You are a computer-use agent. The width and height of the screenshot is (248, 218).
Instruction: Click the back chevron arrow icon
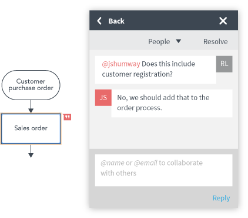pyautogui.click(x=99, y=21)
